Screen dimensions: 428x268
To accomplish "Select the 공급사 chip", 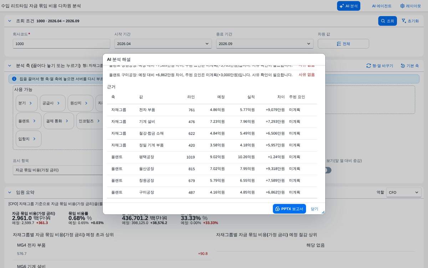I will [52, 103].
